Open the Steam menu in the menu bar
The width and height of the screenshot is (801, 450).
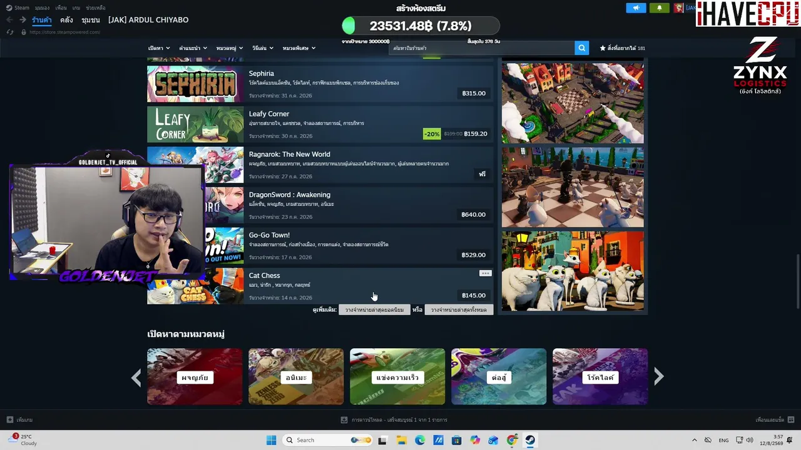18,7
